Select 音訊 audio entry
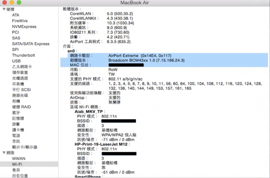The height and width of the screenshot is (178, 270). point(16,141)
